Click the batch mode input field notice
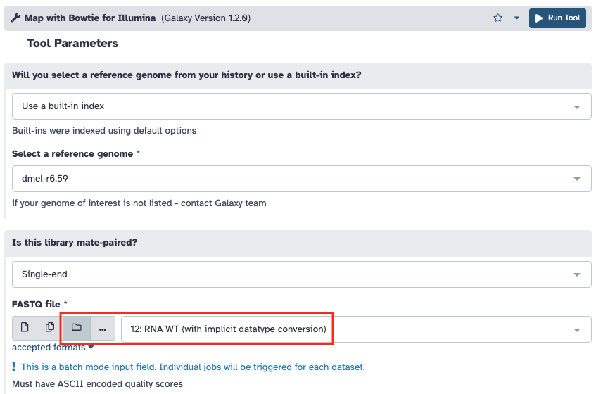This screenshot has width=596, height=394. 193,367
